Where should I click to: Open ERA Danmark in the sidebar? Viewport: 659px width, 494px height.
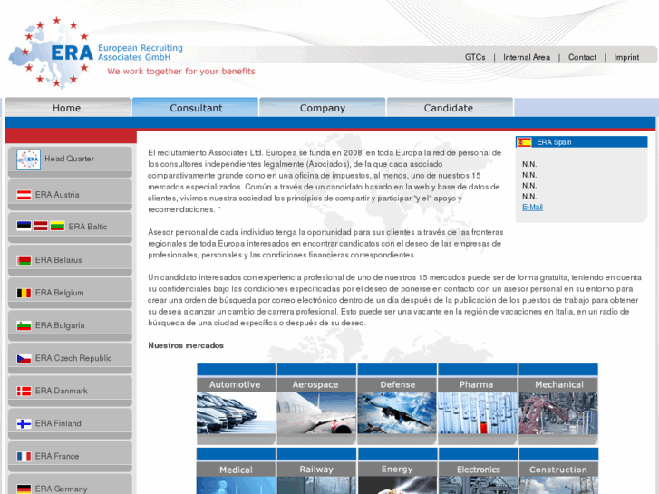tap(70, 391)
